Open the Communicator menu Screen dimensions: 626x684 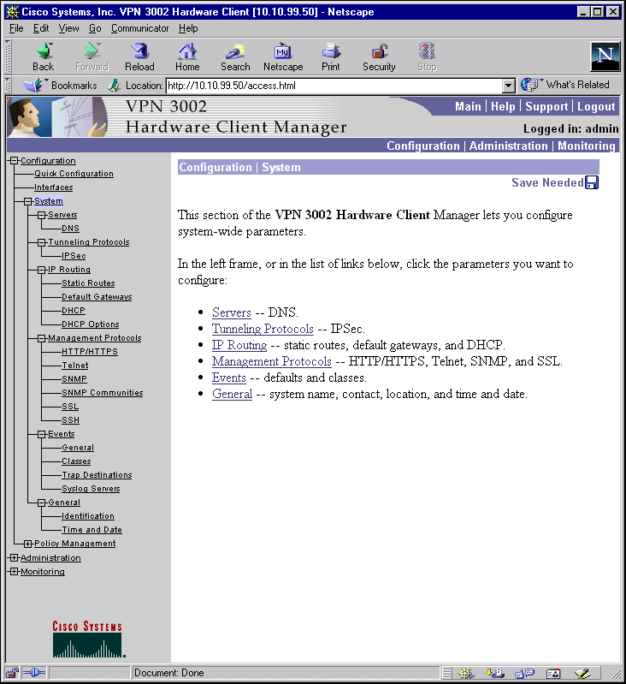tap(139, 28)
